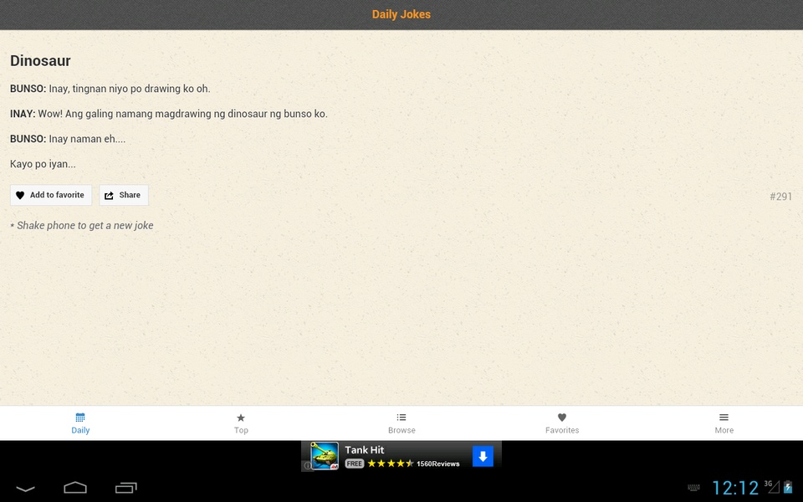Click the line 'Inay naman eh....'
This screenshot has width=803, height=502.
point(87,139)
